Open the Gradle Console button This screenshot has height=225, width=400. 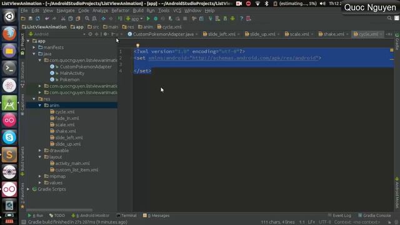[374, 216]
